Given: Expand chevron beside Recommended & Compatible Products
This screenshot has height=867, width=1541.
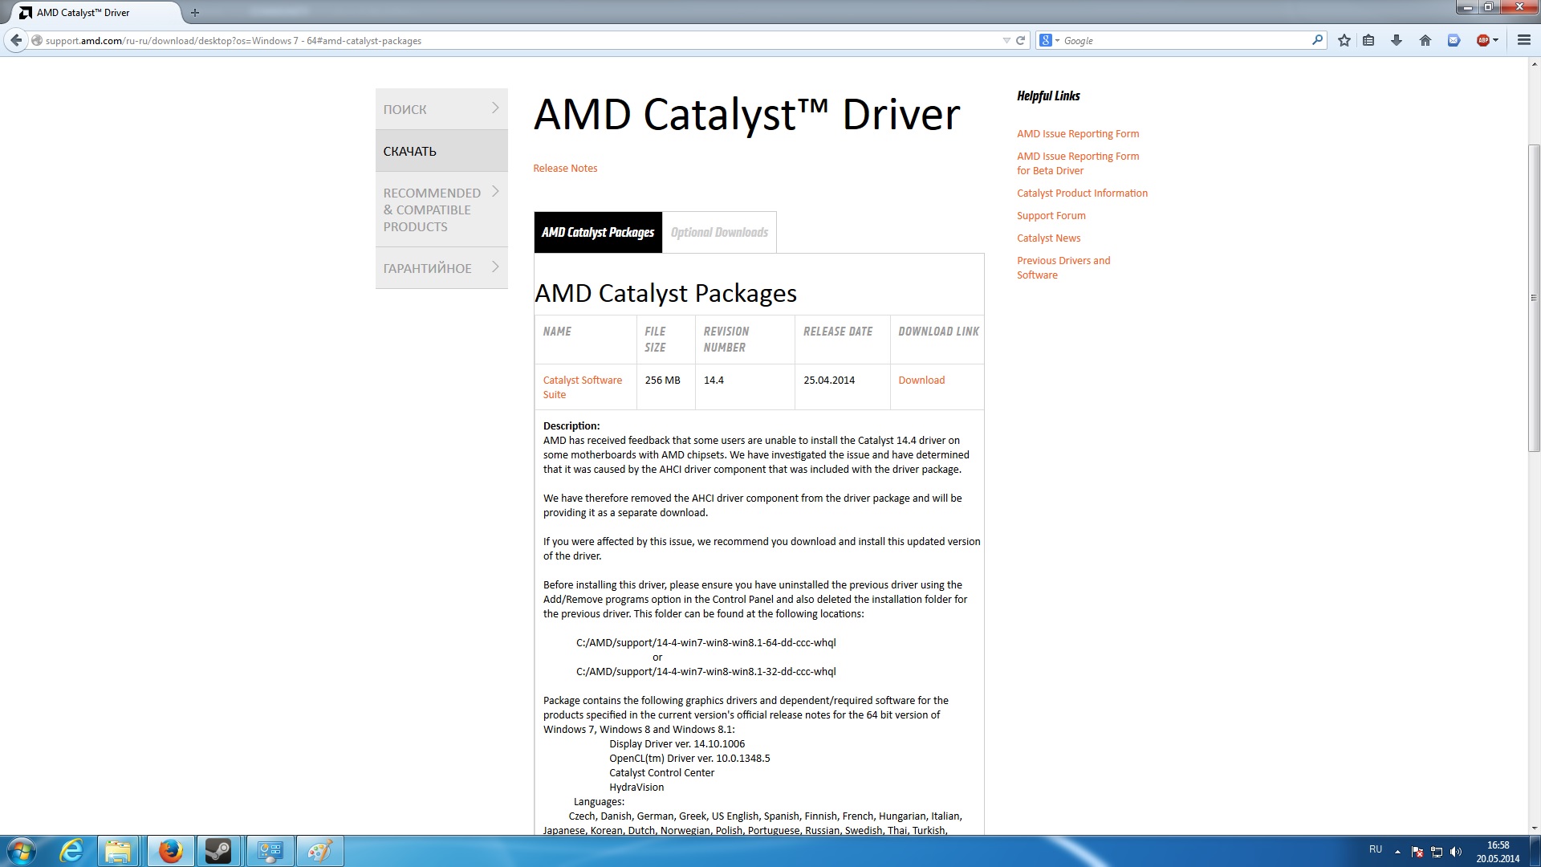Looking at the screenshot, I should click(x=495, y=191).
